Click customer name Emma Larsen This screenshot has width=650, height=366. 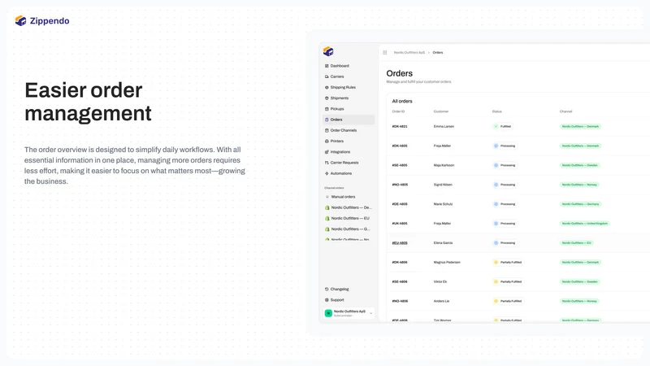tap(444, 127)
